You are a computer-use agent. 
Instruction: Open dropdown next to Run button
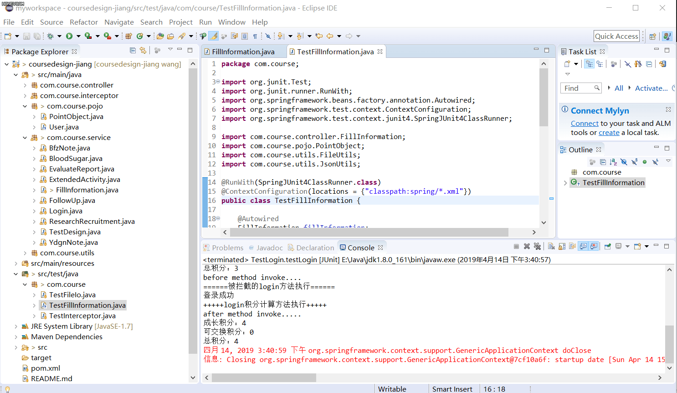[78, 36]
